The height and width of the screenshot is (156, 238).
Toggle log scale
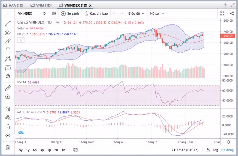tap(216, 150)
